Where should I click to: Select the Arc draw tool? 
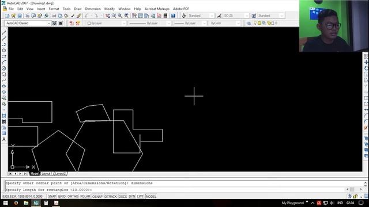[4, 63]
